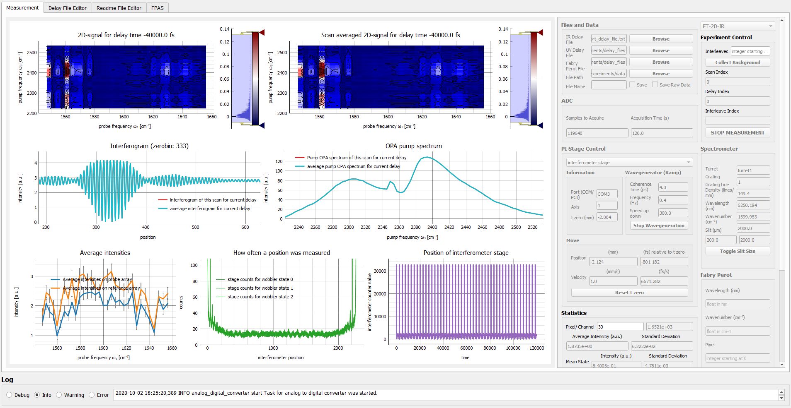Enable the Save checkbox
Image resolution: width=791 pixels, height=408 pixels.
click(632, 84)
